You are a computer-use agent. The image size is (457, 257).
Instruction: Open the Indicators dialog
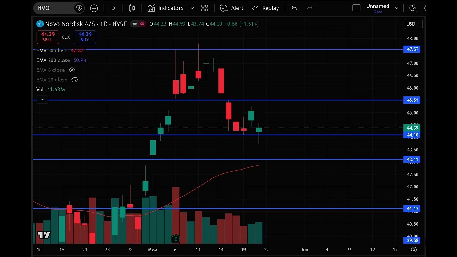point(166,8)
